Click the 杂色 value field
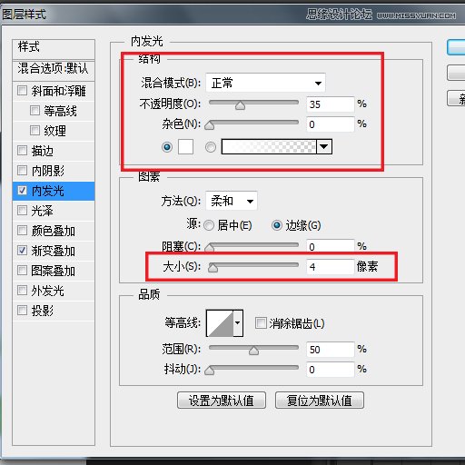Screen dimensions: 465x465 330,124
